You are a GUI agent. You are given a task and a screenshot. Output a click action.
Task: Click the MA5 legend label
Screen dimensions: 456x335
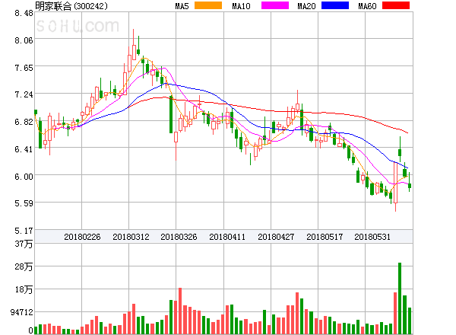182,6
